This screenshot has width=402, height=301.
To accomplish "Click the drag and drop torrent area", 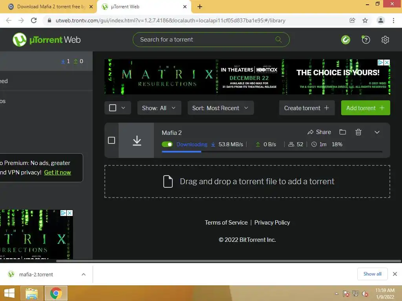I will point(247,181).
